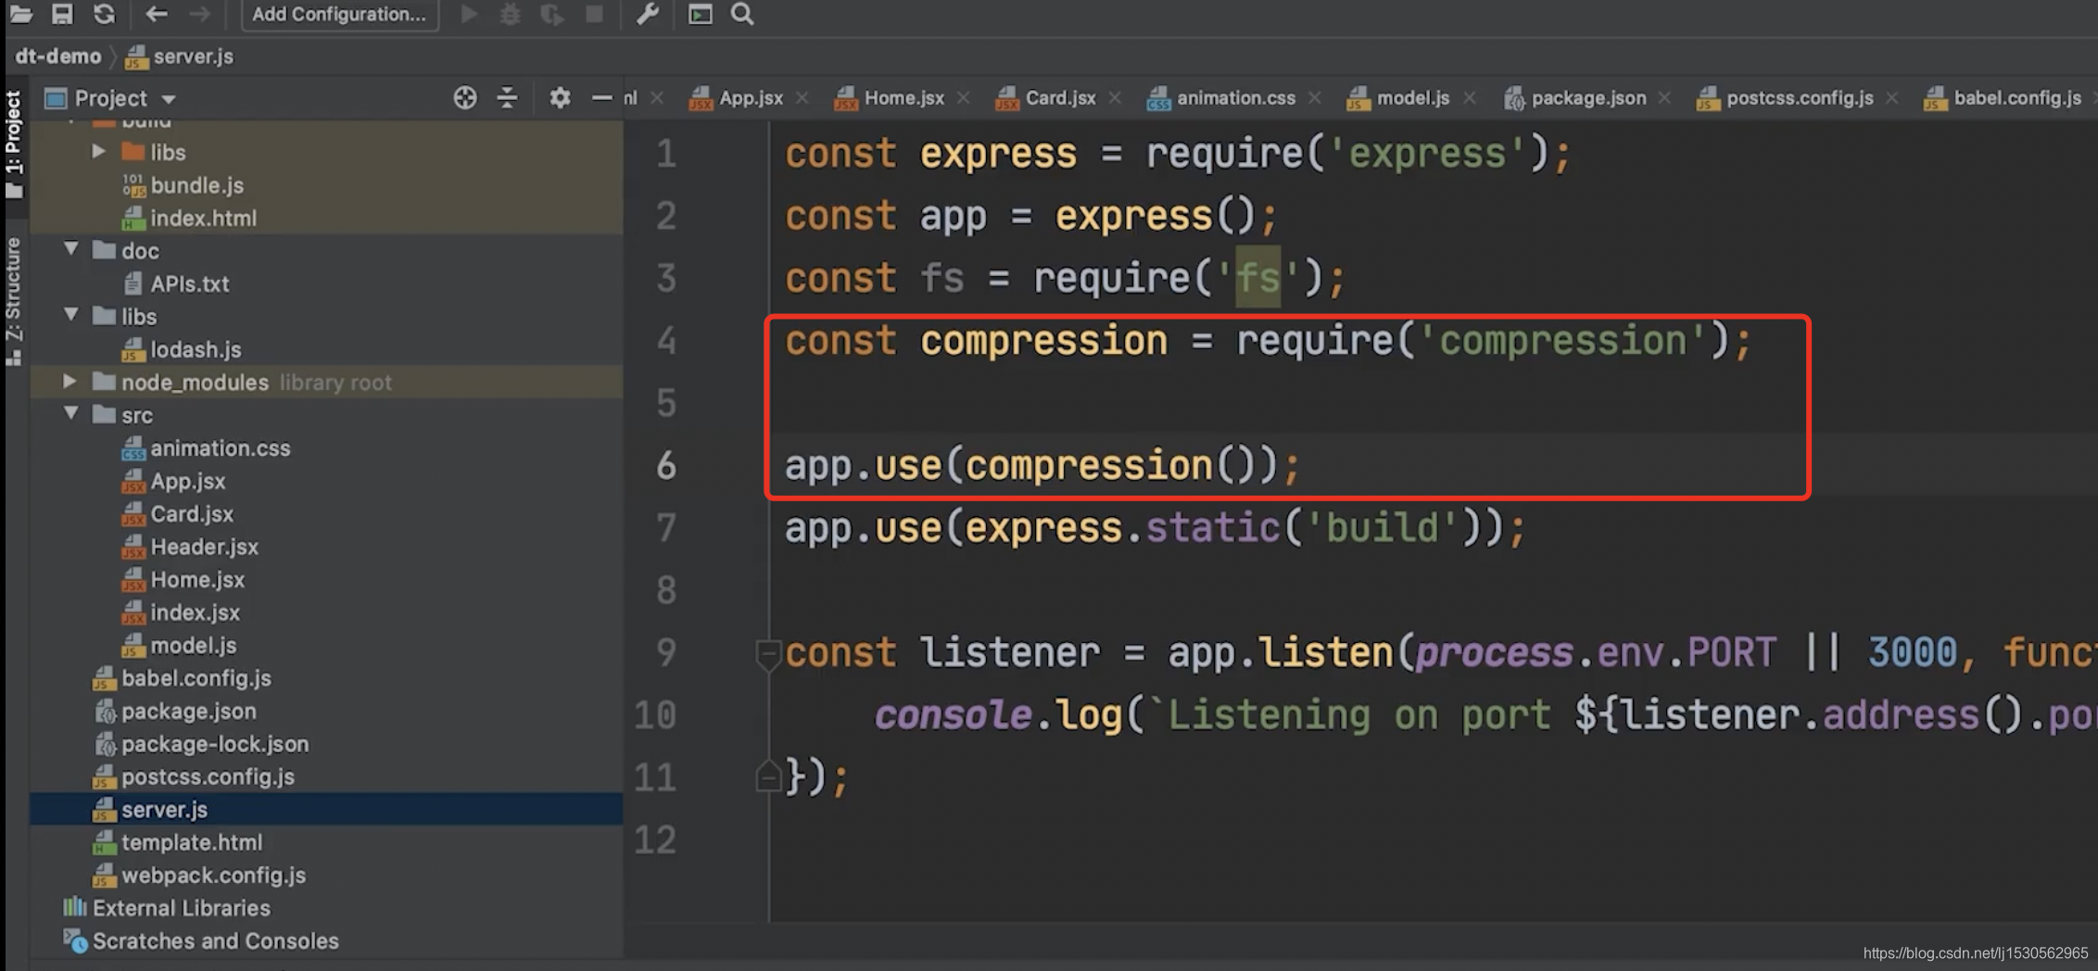Viewport: 2098px width, 971px height.
Task: Click the Save All toolbar icon
Action: pyautogui.click(x=62, y=14)
